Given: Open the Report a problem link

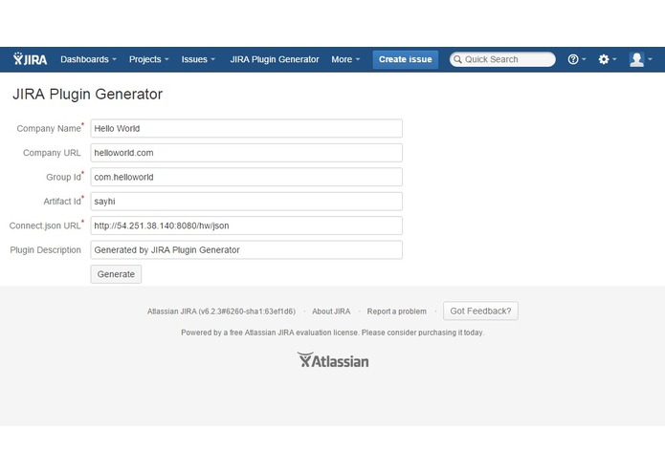Looking at the screenshot, I should tap(396, 311).
